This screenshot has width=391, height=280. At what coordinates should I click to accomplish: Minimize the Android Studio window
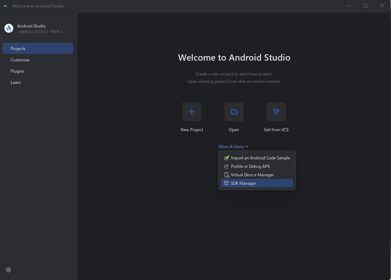349,6
